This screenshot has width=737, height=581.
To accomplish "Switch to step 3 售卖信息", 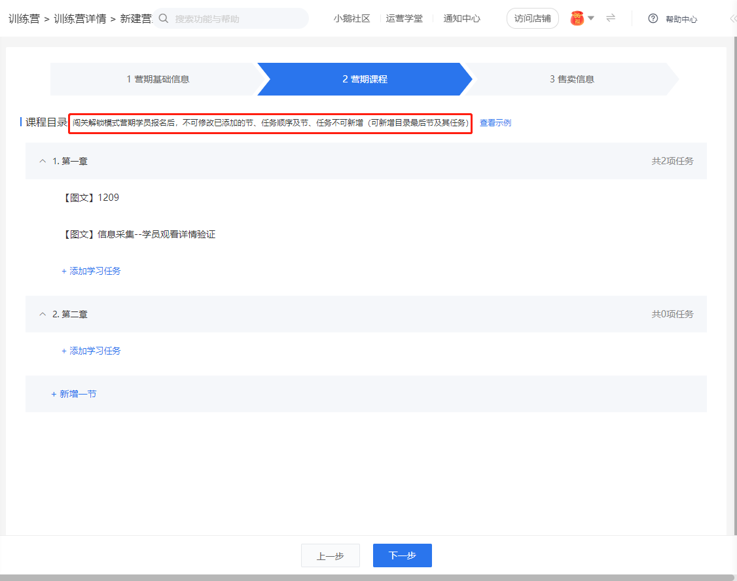I will [x=572, y=79].
